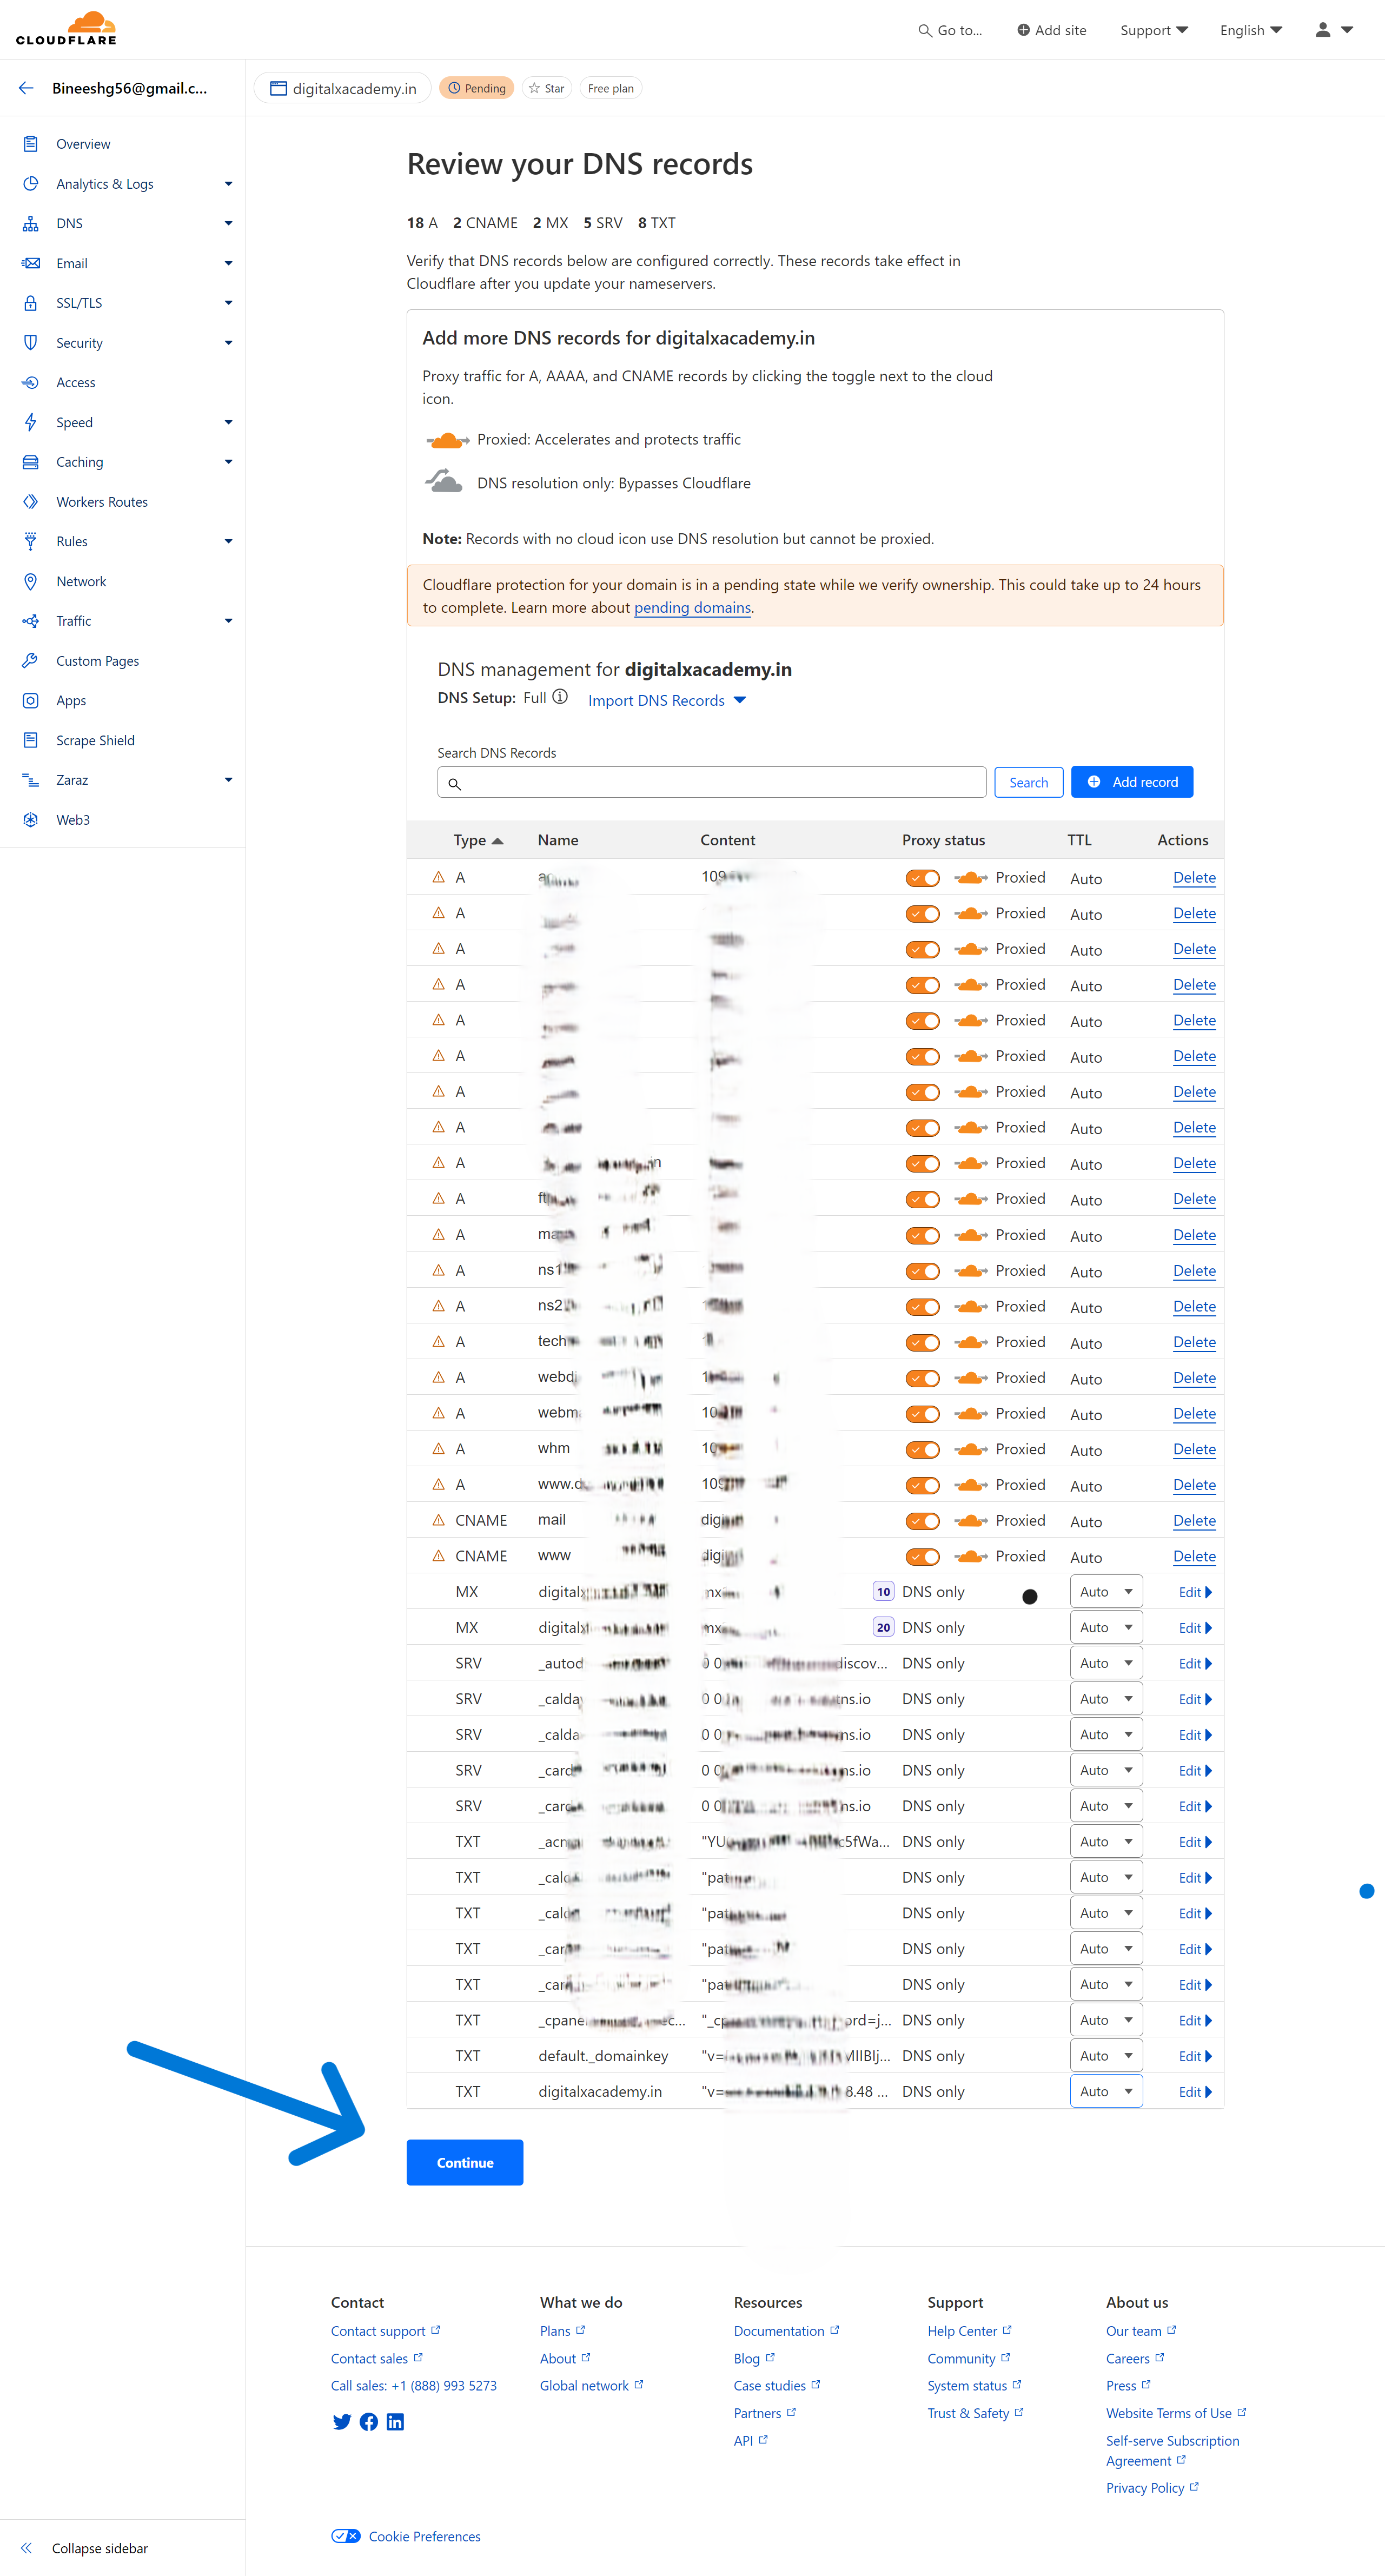Go back using the account back arrow

tap(26, 88)
